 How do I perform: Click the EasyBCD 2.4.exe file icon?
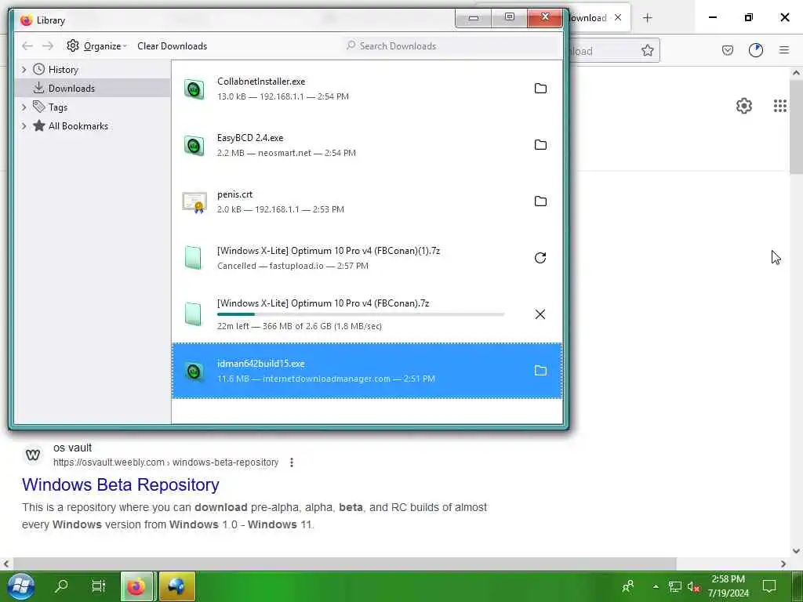point(194,145)
